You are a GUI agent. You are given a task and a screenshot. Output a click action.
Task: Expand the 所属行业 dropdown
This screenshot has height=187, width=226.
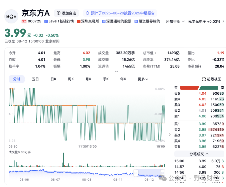click(x=175, y=21)
